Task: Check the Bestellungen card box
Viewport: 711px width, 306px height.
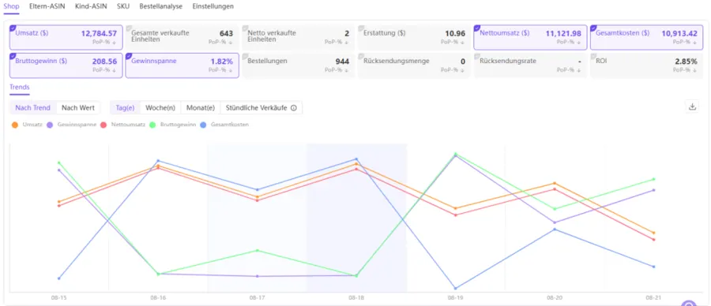Action: 244,56
